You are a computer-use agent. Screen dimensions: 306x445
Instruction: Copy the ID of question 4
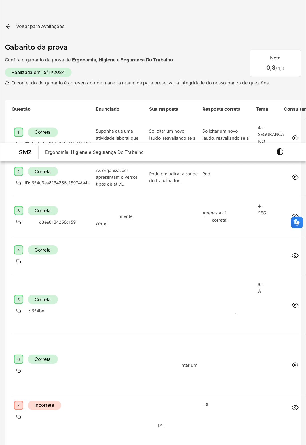point(19,261)
